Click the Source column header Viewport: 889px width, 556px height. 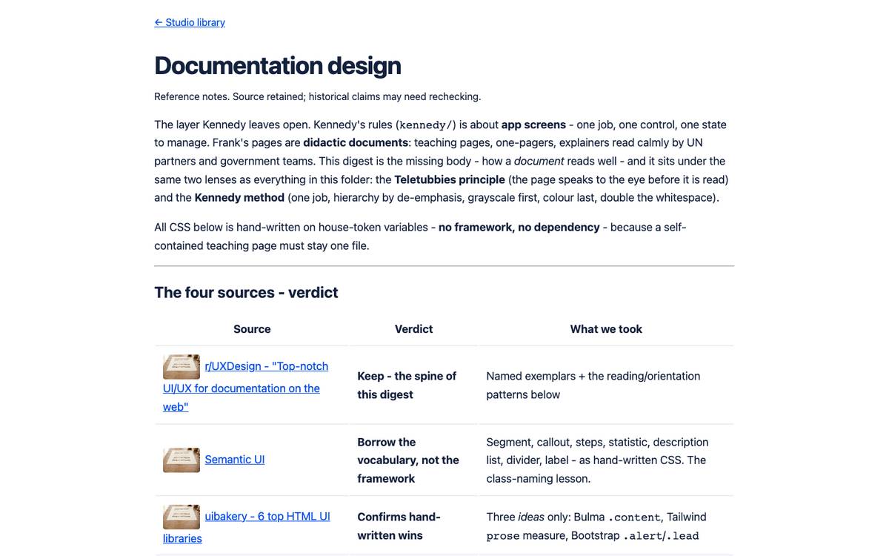click(252, 329)
